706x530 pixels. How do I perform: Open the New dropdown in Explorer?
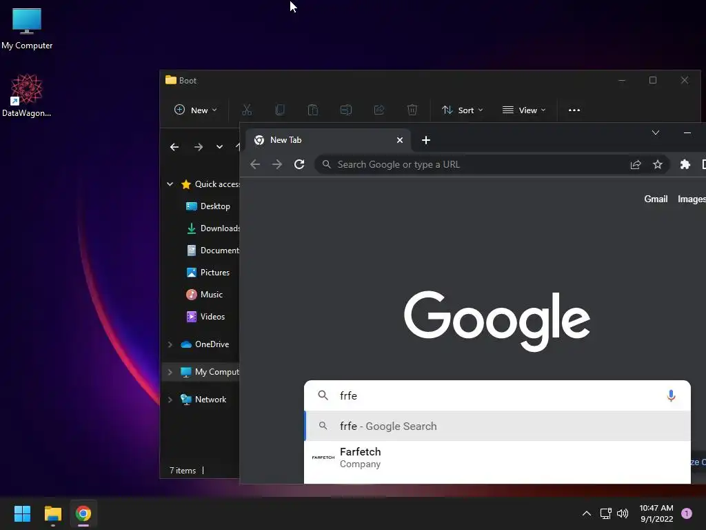pos(195,110)
